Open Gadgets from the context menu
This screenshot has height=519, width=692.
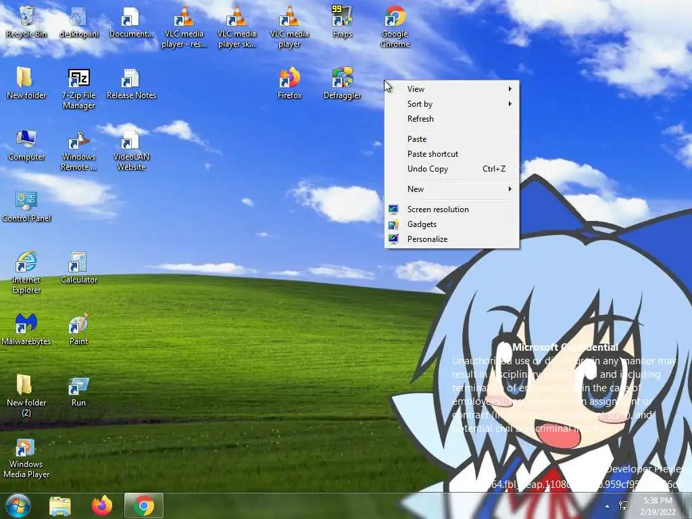[x=452, y=224]
